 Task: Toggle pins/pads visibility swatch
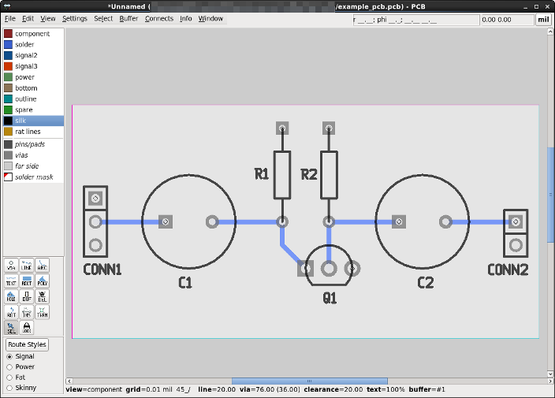pyautogui.click(x=8, y=144)
